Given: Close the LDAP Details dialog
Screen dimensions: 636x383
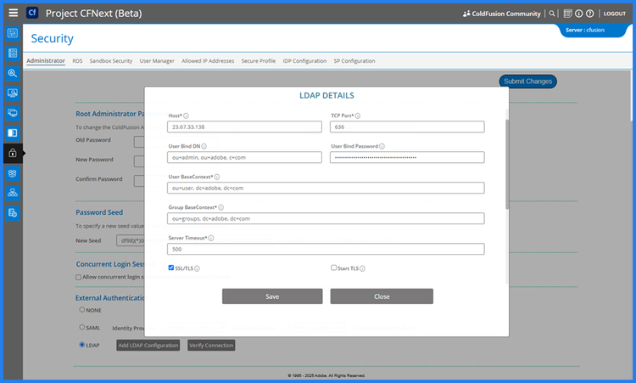Looking at the screenshot, I should 382,296.
